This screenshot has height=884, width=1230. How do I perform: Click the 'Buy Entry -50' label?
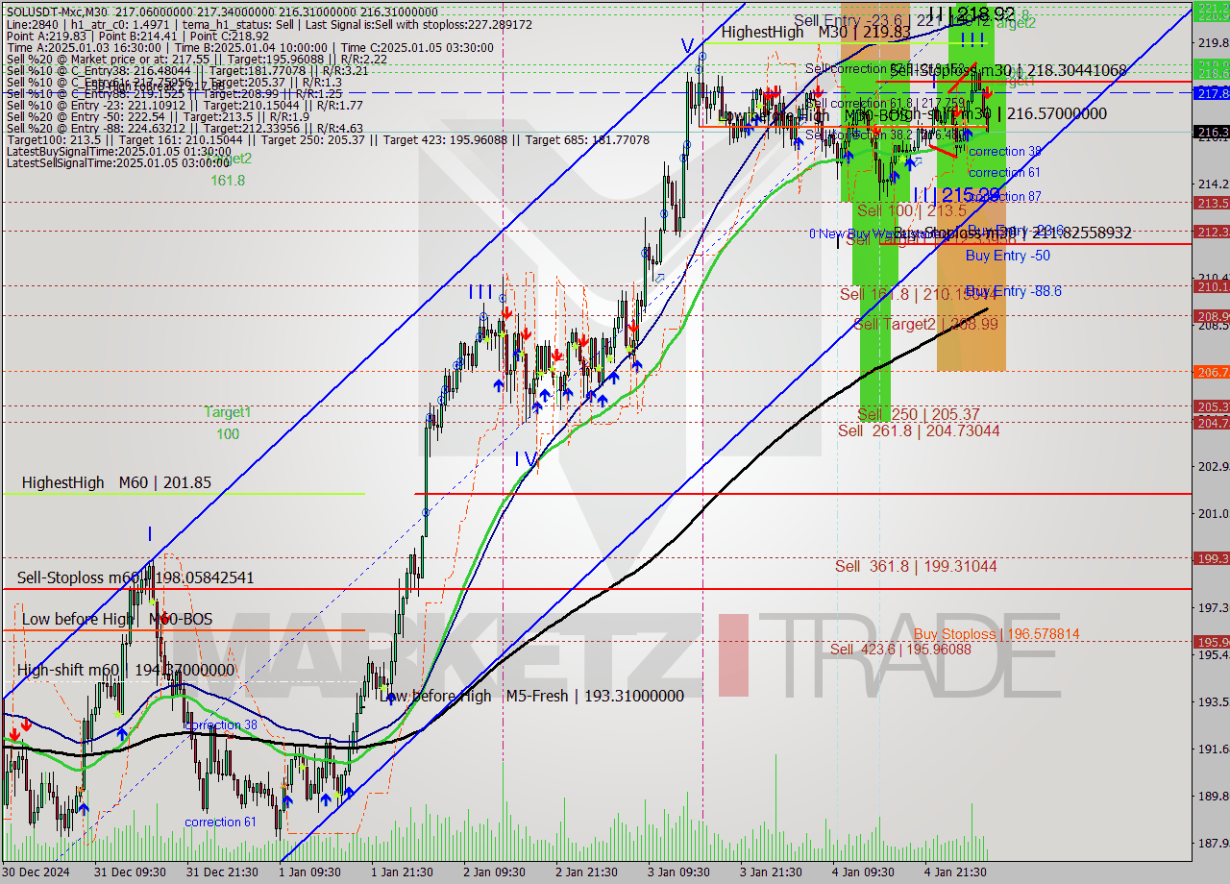1007,256
